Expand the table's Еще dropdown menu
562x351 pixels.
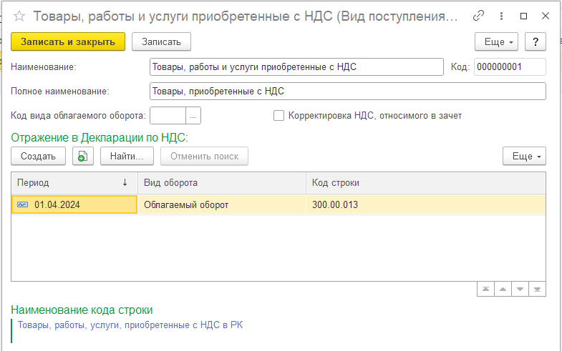525,156
